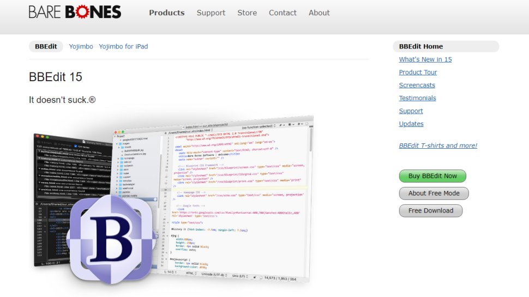Click the BBEdit 15 heading
Image resolution: width=529 pixels, height=297 pixels.
pos(56,77)
